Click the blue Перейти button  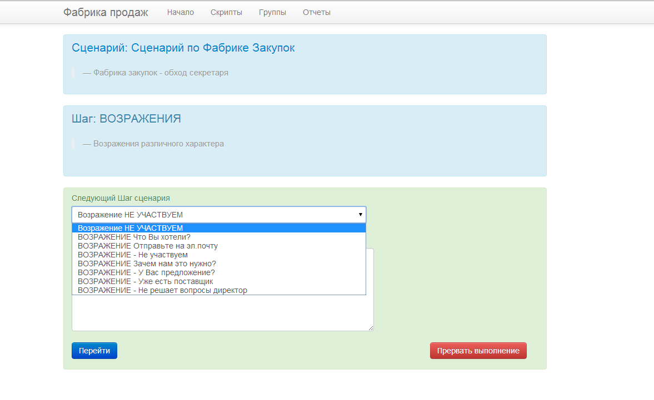click(x=94, y=351)
